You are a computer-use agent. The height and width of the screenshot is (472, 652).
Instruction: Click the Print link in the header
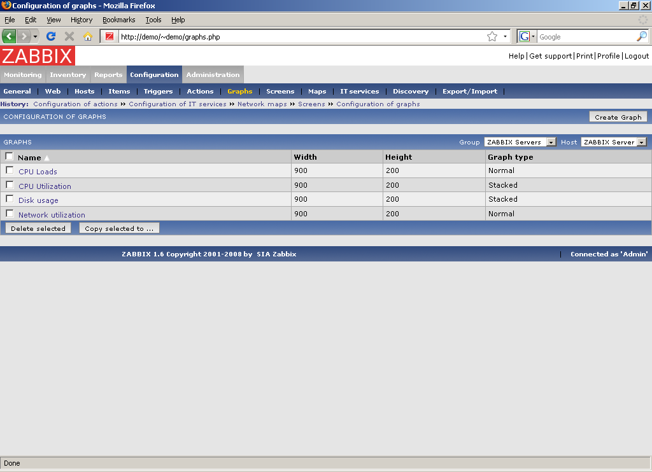pos(585,56)
